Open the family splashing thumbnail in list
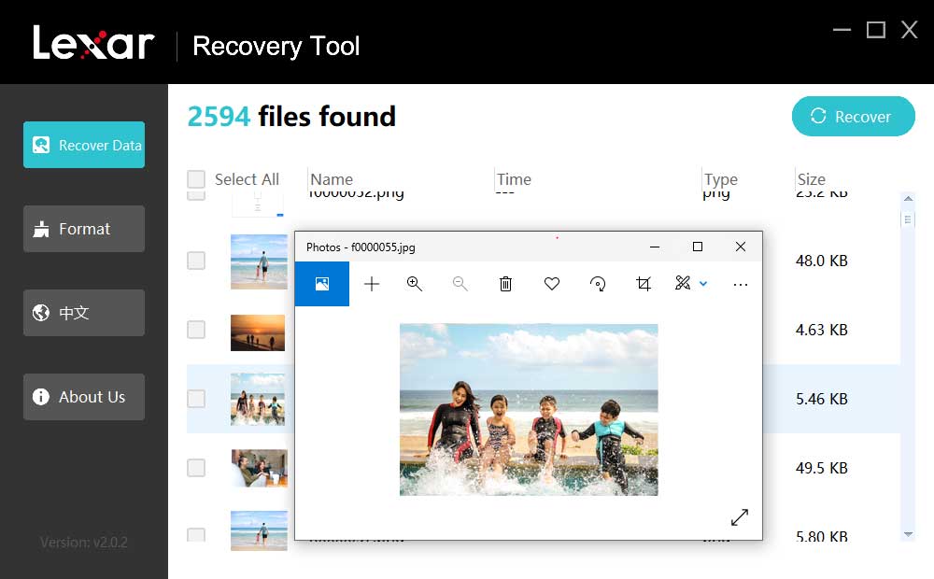Screen dimensions: 934x579 point(258,399)
